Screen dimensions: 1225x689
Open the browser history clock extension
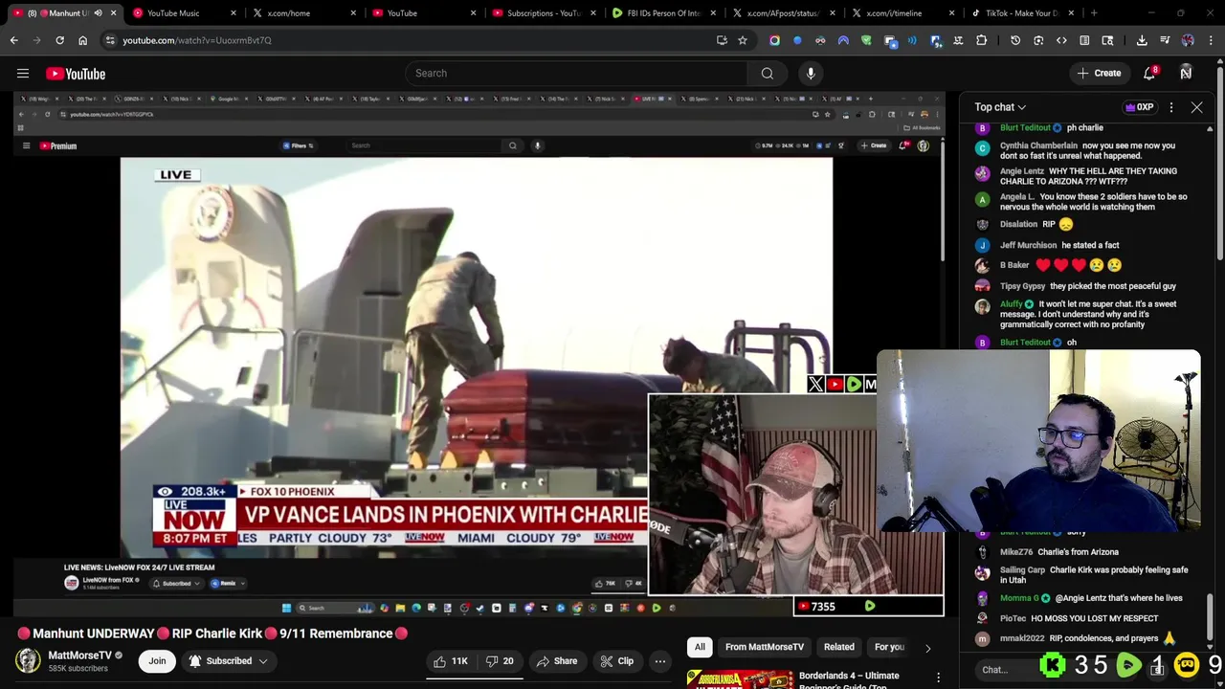[1015, 40]
